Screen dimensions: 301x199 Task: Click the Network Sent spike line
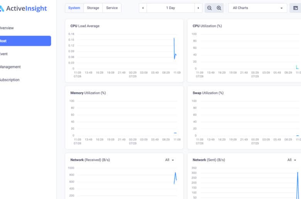[x=298, y=185]
